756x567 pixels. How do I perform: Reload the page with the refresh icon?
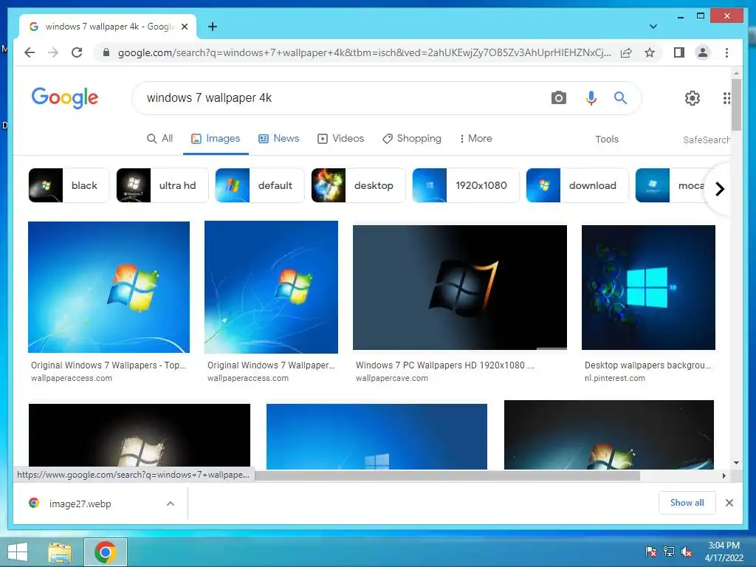(x=77, y=52)
